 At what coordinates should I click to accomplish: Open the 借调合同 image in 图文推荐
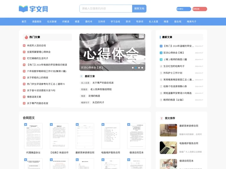[168, 164]
